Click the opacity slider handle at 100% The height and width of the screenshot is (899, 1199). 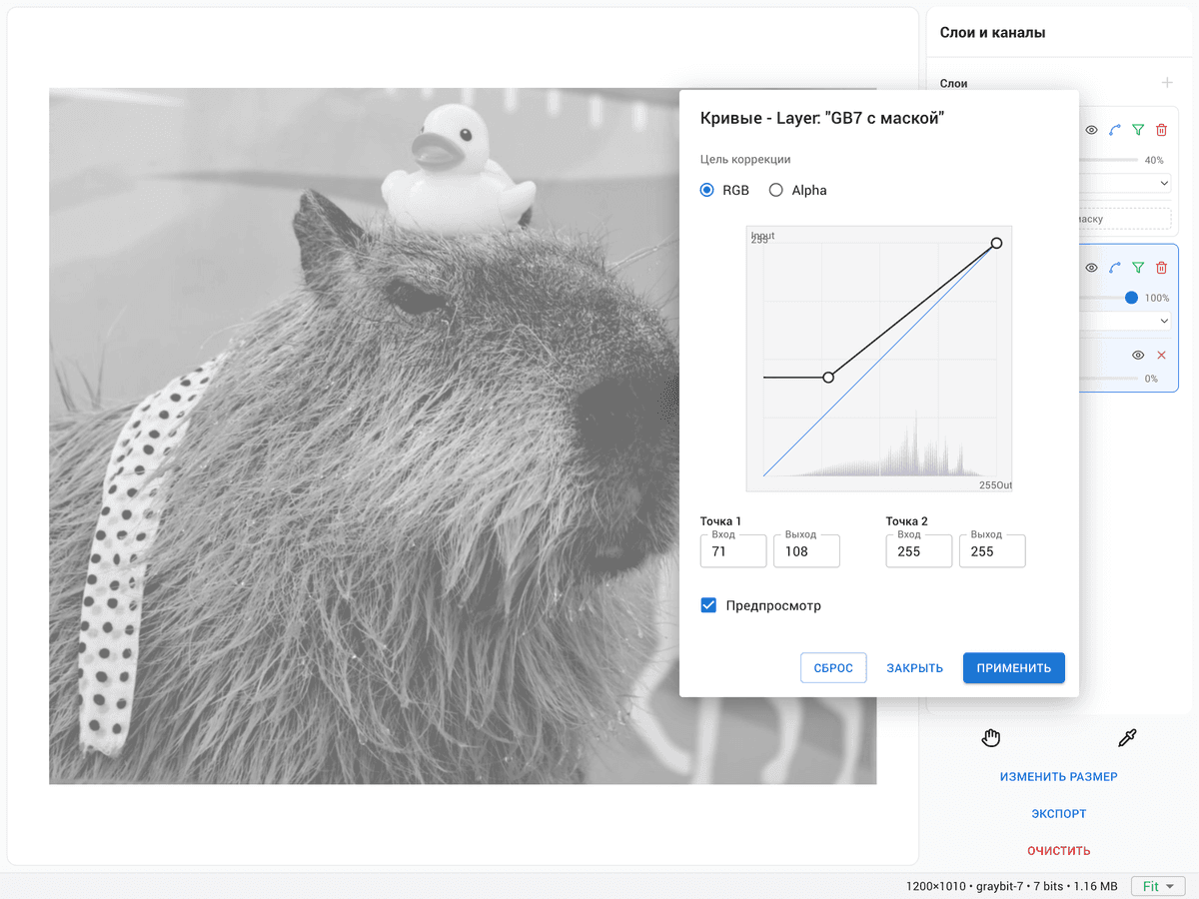[1131, 298]
